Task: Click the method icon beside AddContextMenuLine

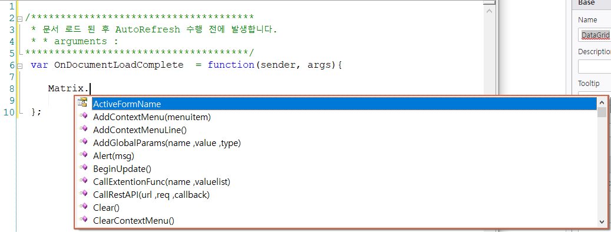Action: point(82,129)
